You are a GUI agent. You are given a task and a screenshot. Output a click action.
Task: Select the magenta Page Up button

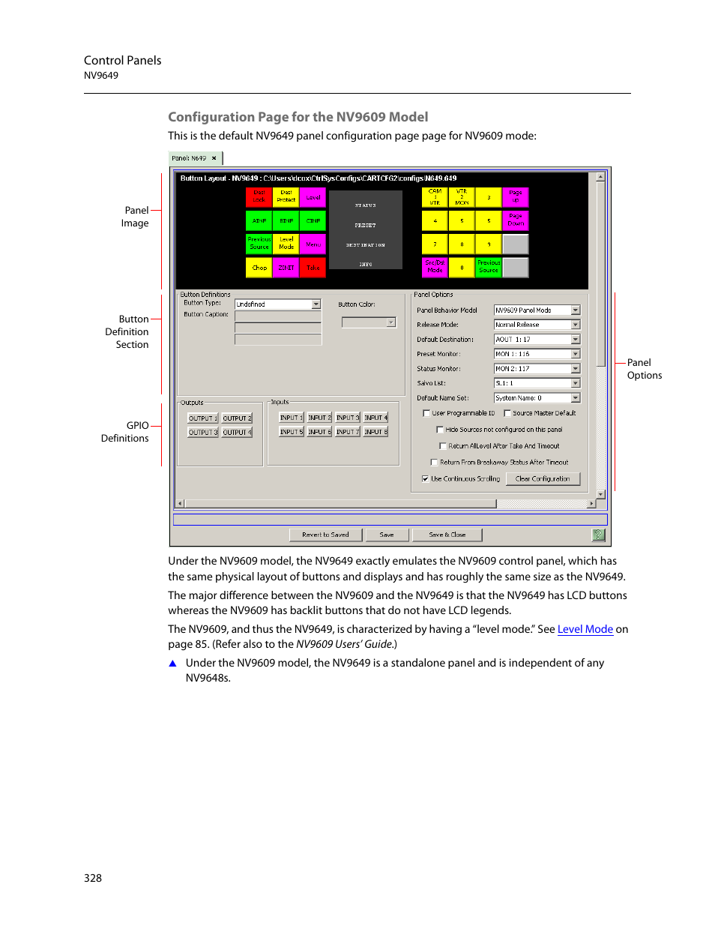point(516,197)
